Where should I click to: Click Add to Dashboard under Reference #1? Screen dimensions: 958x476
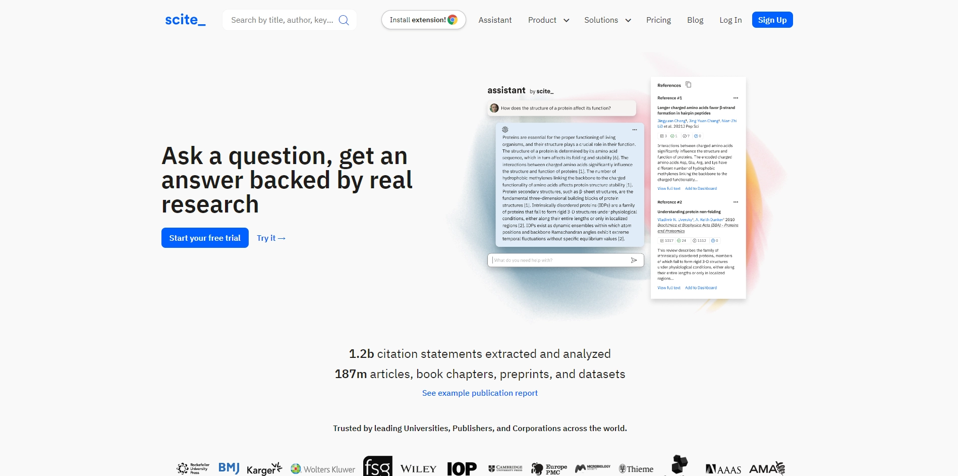tap(701, 188)
